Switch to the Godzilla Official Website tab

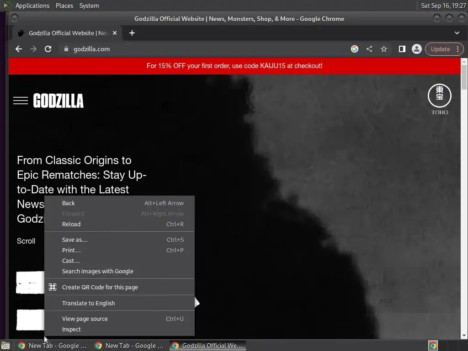[67, 33]
